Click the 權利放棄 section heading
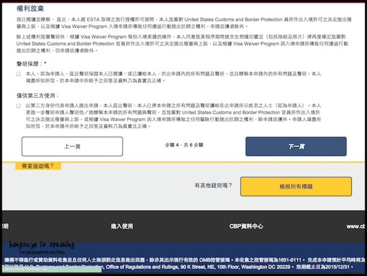The image size is (367, 276). pos(30,8)
